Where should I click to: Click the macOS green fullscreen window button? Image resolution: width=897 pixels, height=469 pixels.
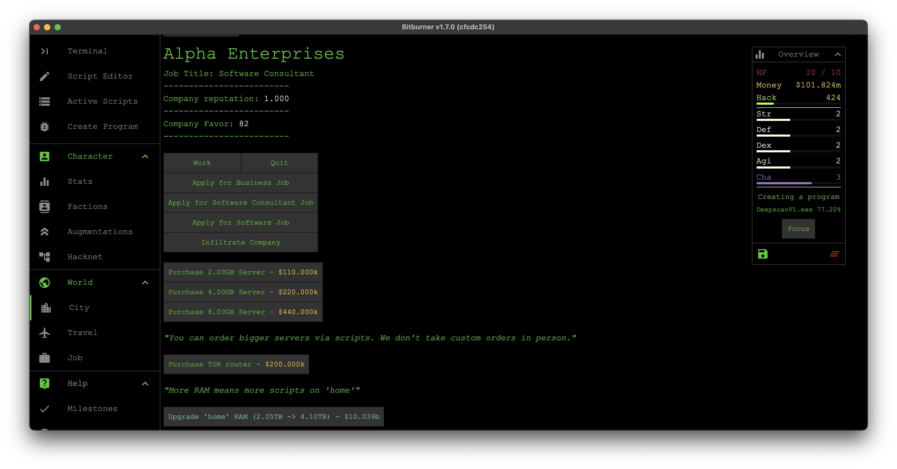tap(58, 27)
